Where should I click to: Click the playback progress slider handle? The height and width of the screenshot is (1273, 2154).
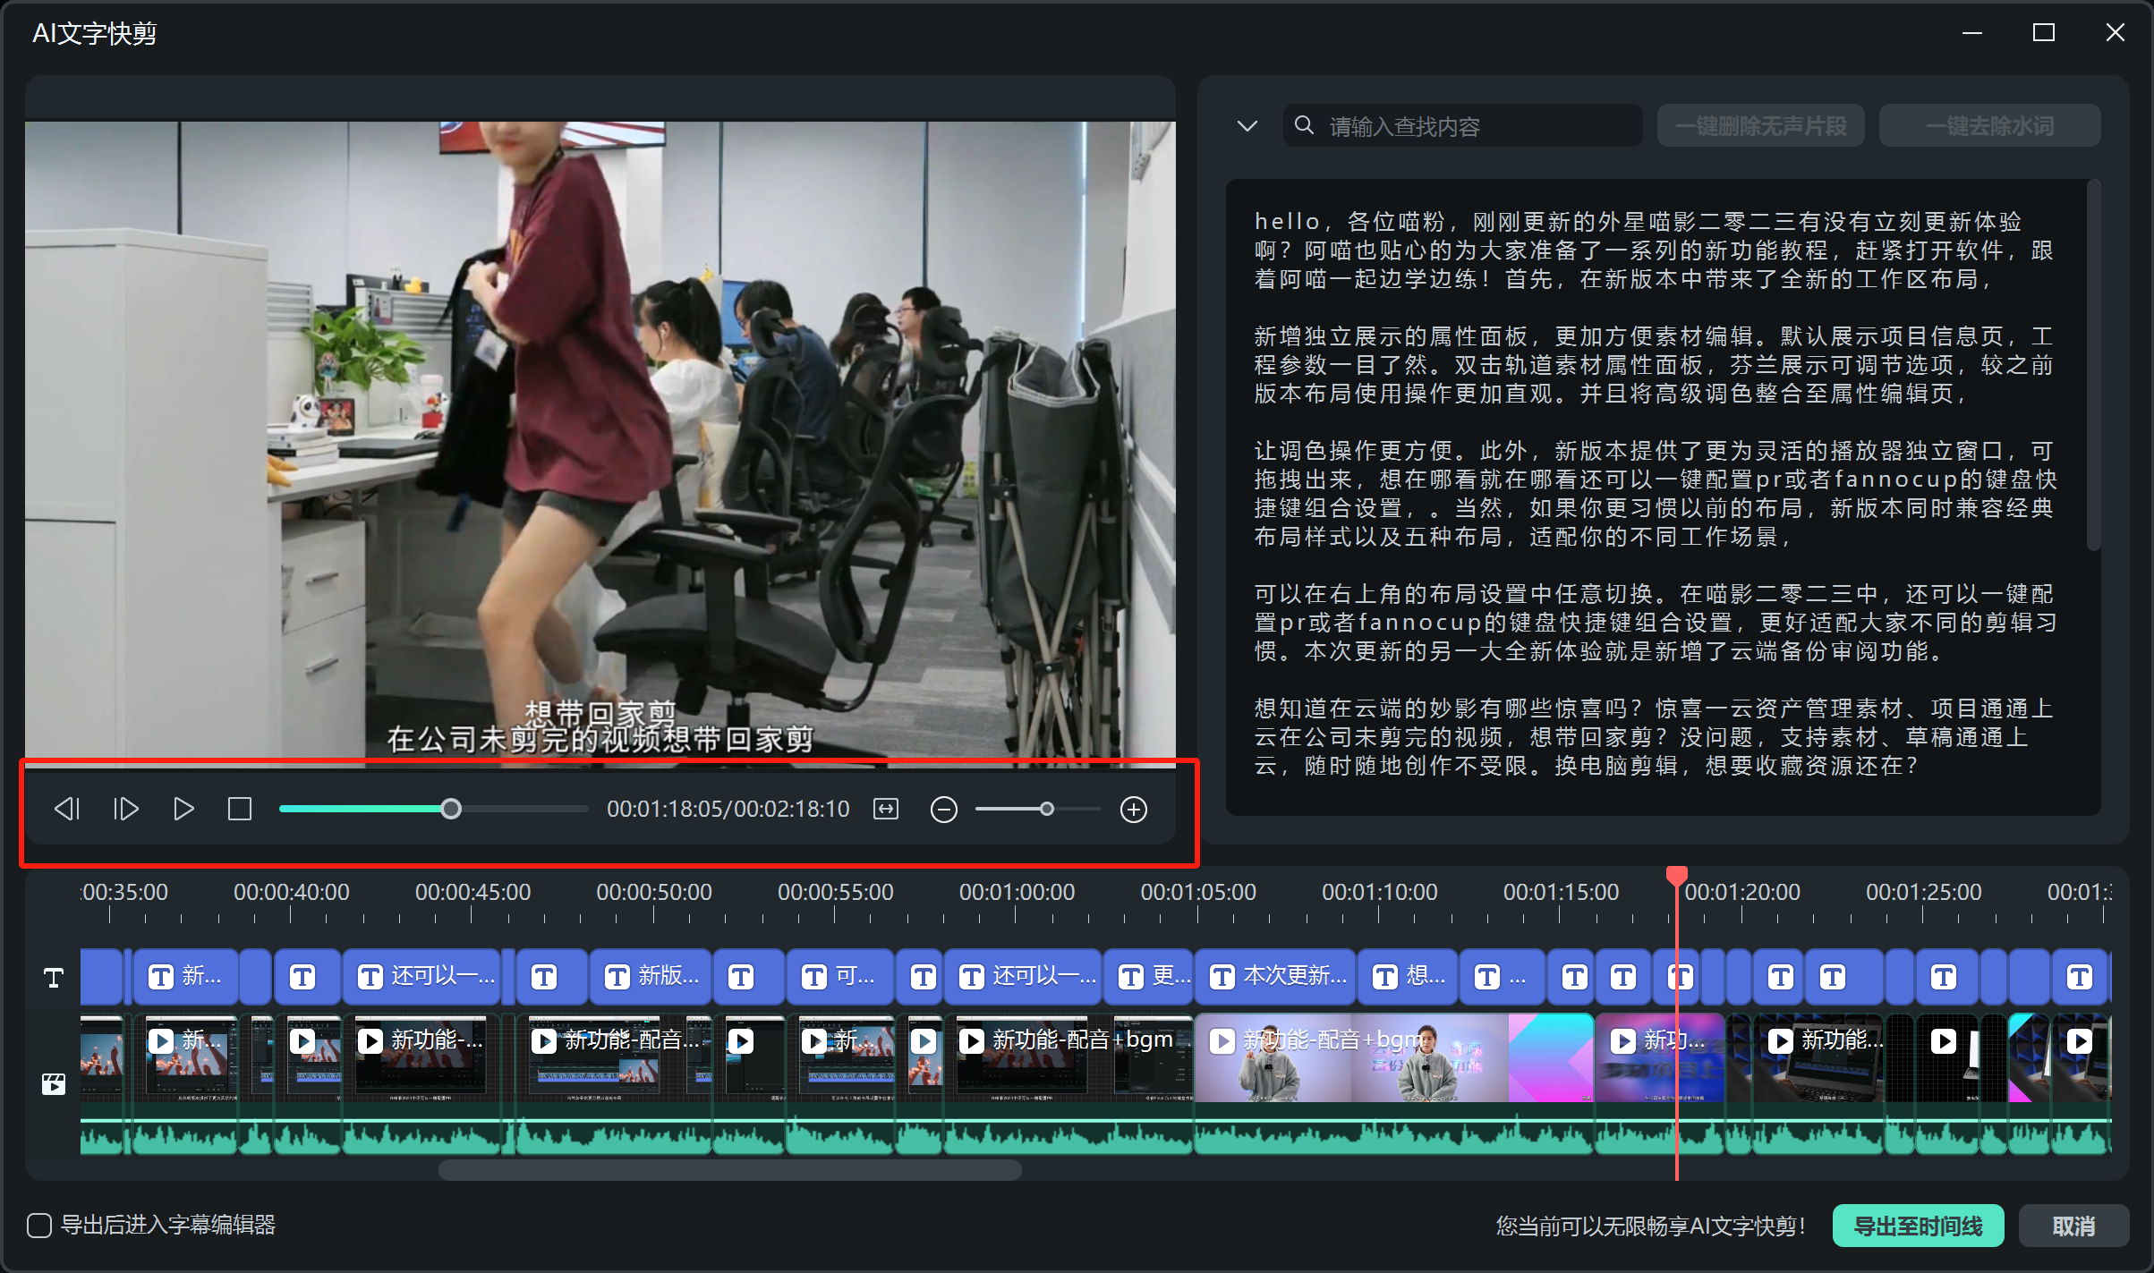coord(451,810)
